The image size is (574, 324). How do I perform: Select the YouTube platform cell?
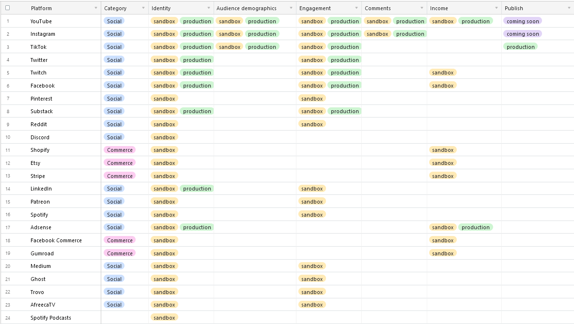[x=41, y=21]
